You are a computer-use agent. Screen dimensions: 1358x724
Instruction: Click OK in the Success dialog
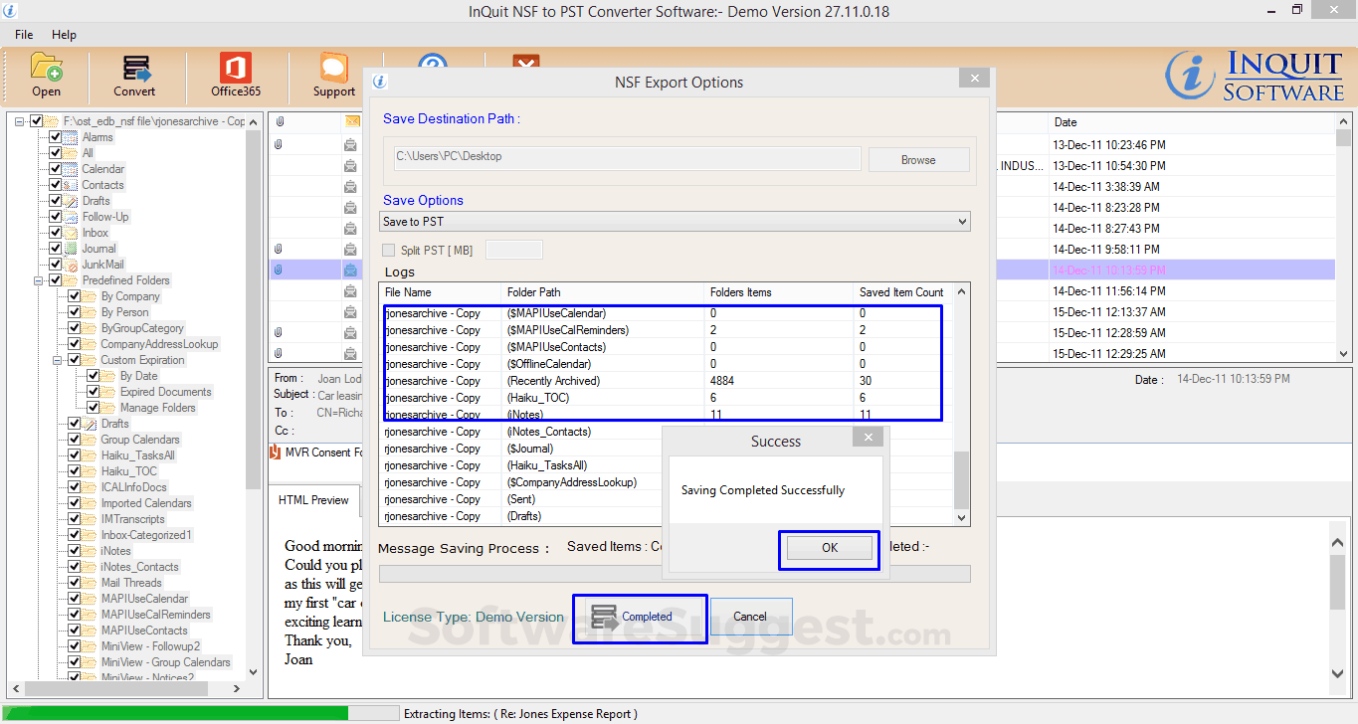coord(830,548)
